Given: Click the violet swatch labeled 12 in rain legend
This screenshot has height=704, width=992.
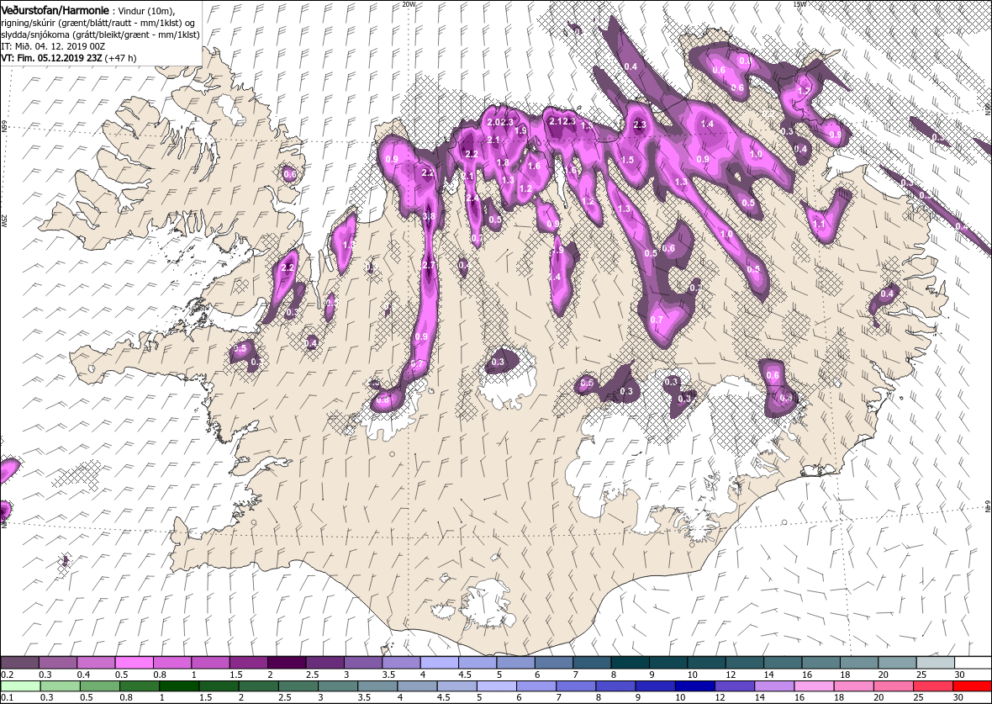Looking at the screenshot, I should (734, 686).
